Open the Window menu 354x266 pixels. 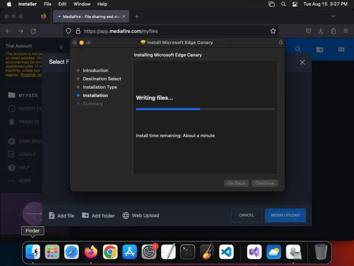82,4
